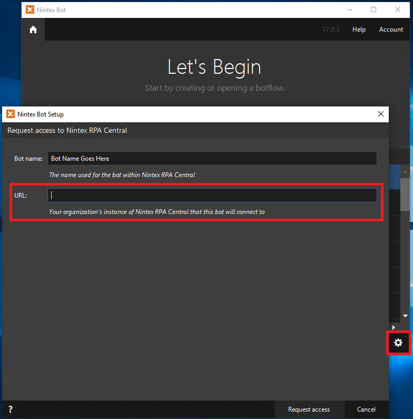Screen dimensions: 413x419
Task: Click the Nintex Bot logo in main title bar
Action: pos(31,9)
